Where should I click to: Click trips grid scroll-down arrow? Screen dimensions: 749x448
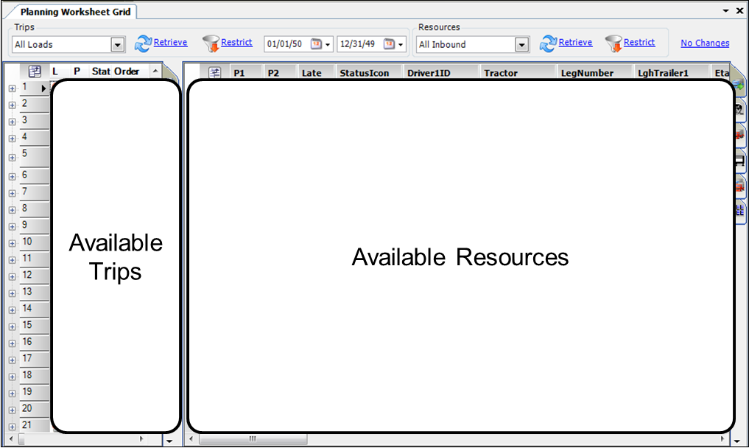169,441
